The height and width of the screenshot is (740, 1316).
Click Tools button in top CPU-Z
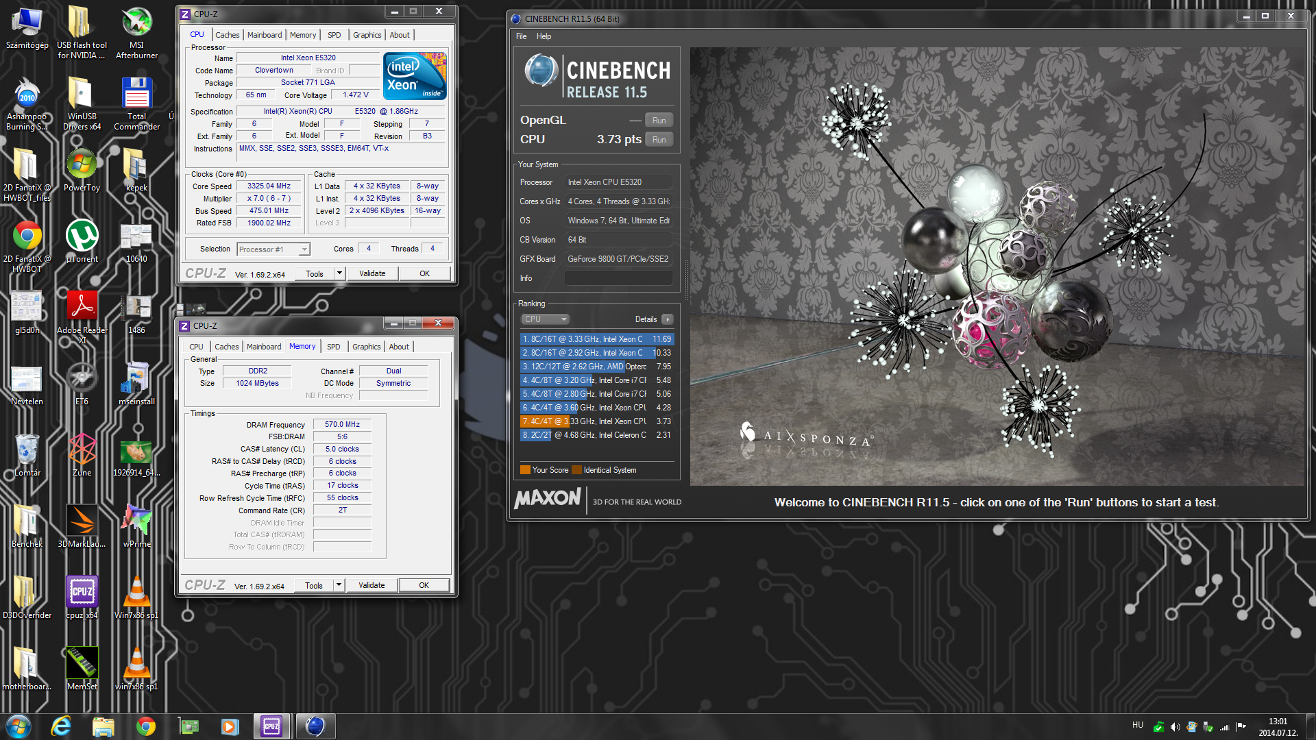point(315,273)
